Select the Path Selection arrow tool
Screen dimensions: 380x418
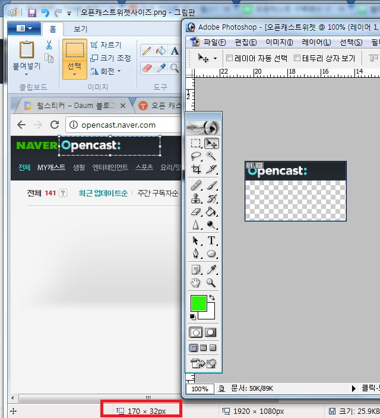[196, 240]
